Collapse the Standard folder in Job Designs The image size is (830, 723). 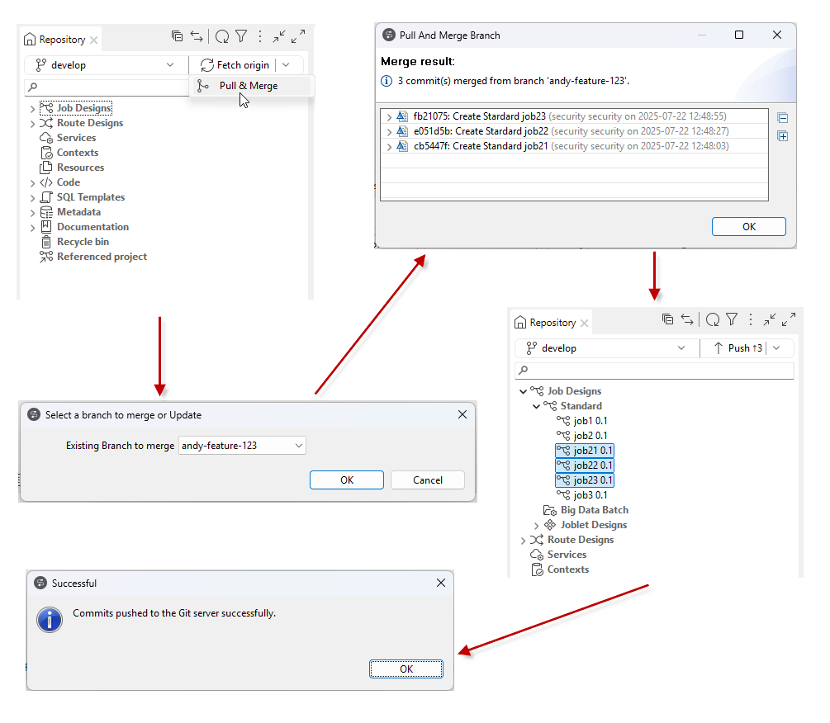click(x=536, y=405)
